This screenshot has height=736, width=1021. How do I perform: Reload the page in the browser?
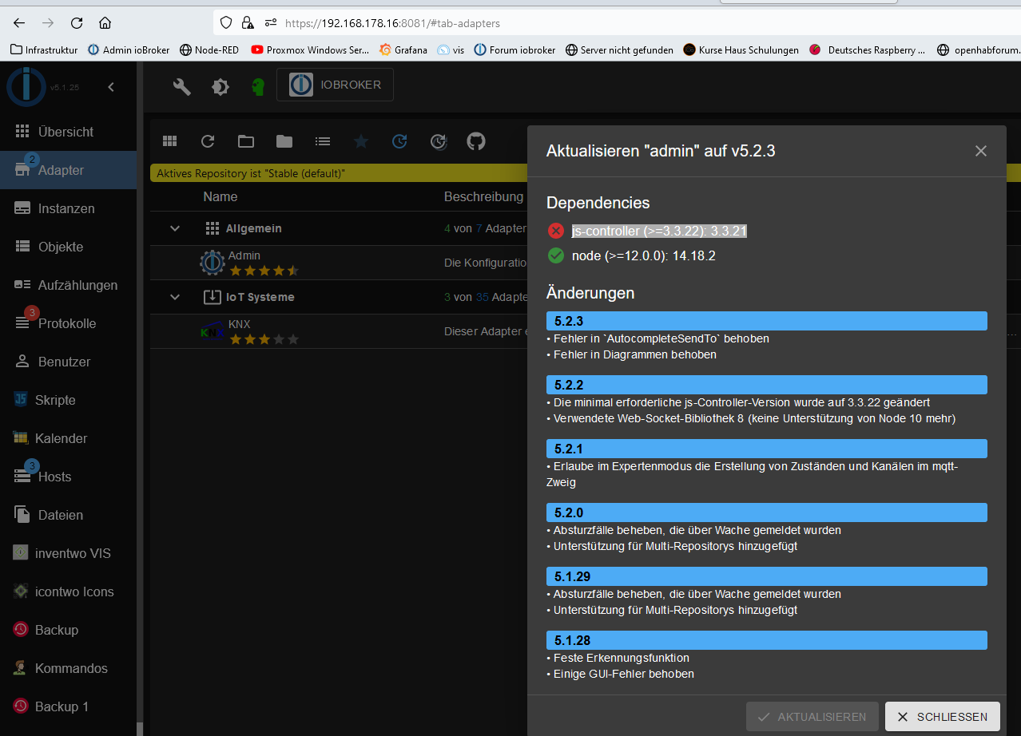pyautogui.click(x=77, y=23)
